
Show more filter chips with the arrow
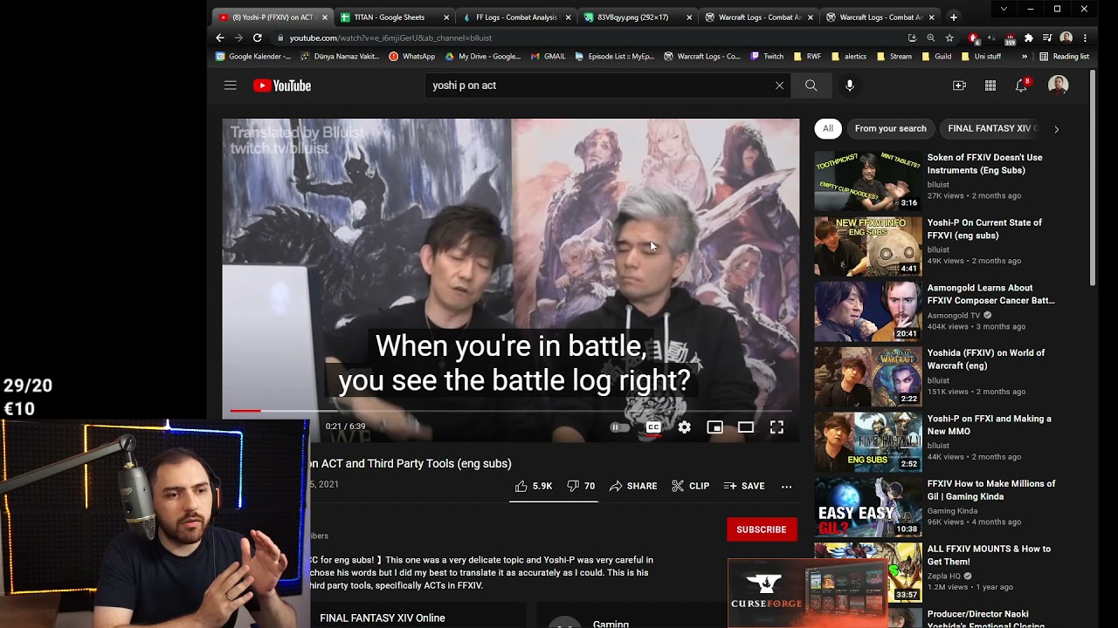coord(1056,129)
